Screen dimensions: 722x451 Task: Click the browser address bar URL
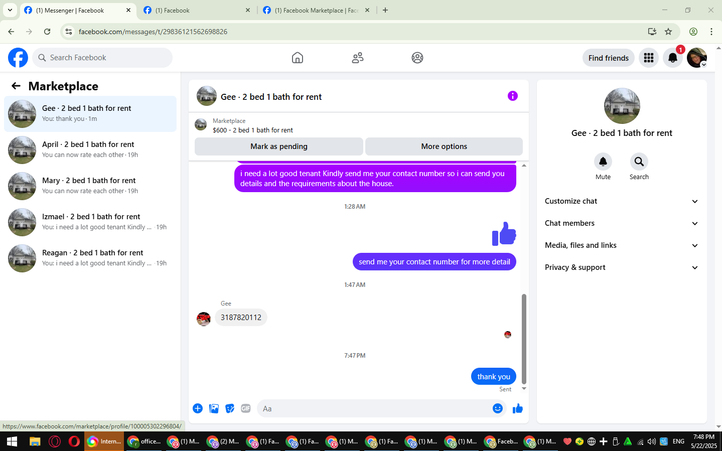coord(153,32)
